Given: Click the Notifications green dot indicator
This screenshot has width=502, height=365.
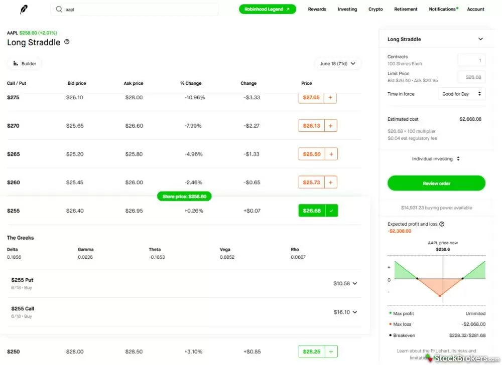Looking at the screenshot, I should 457,8.
